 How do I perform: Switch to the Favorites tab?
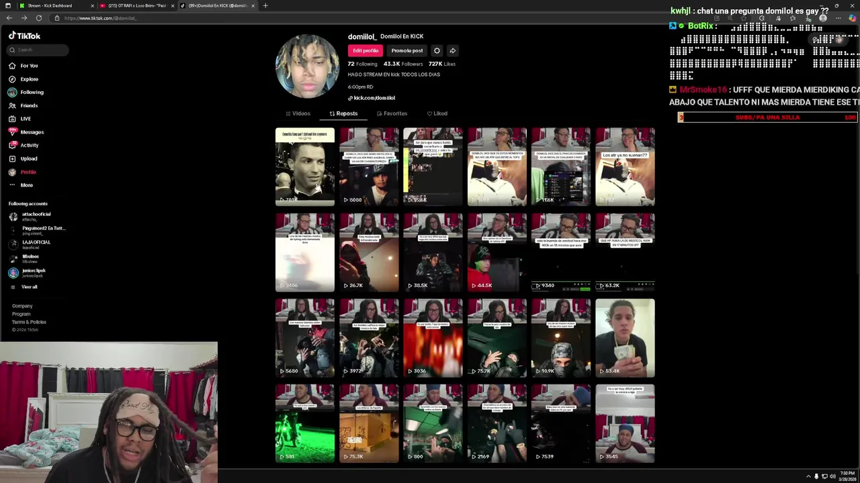[x=392, y=113]
